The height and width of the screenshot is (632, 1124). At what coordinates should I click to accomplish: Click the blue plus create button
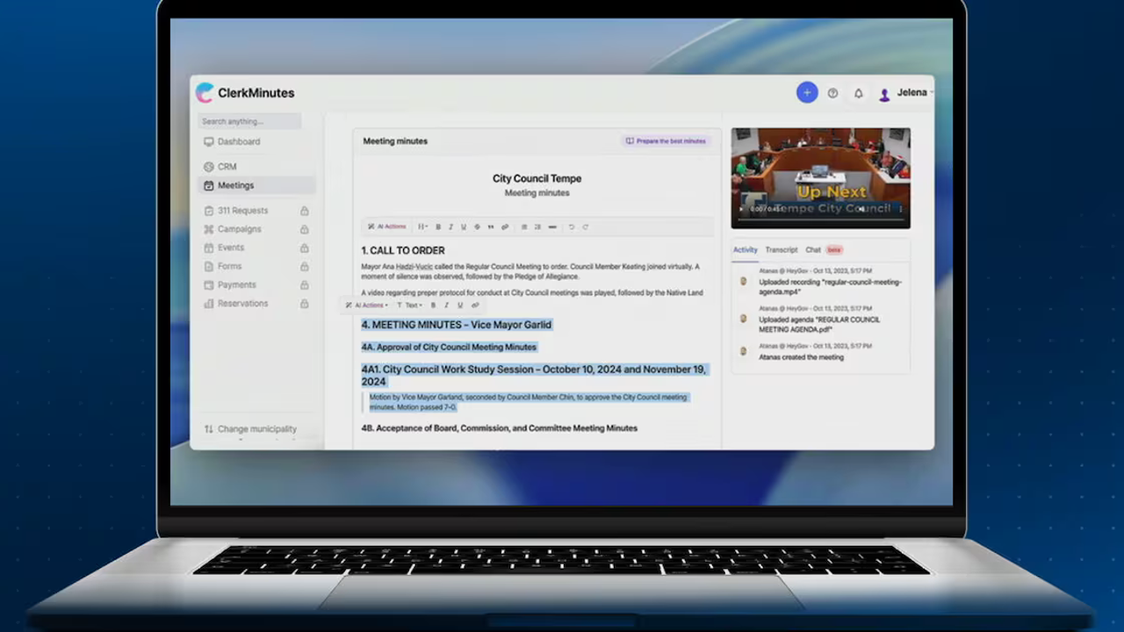806,93
